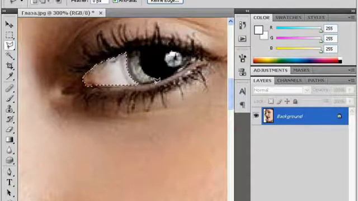Expand the icon panel dock arrows
Viewport: 358px width, 201px height.
point(247,11)
